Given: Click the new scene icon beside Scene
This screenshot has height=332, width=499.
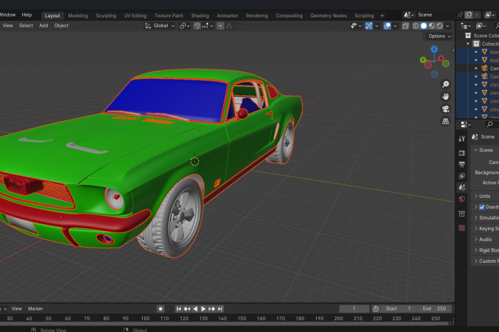Looking at the screenshot, I should pos(469,15).
